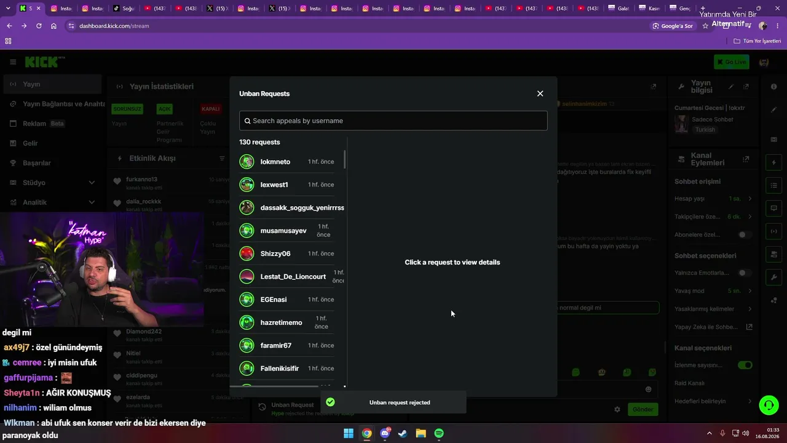Toggle the Yalnızca Emotlarla switch

[745, 273]
